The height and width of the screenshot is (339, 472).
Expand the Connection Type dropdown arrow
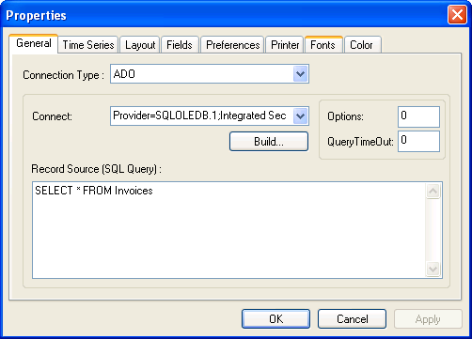pos(301,74)
